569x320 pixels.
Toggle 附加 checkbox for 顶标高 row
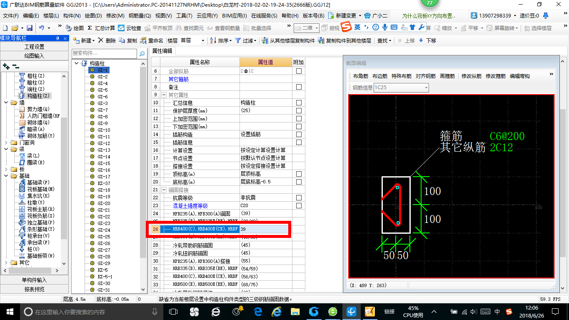tap(299, 174)
